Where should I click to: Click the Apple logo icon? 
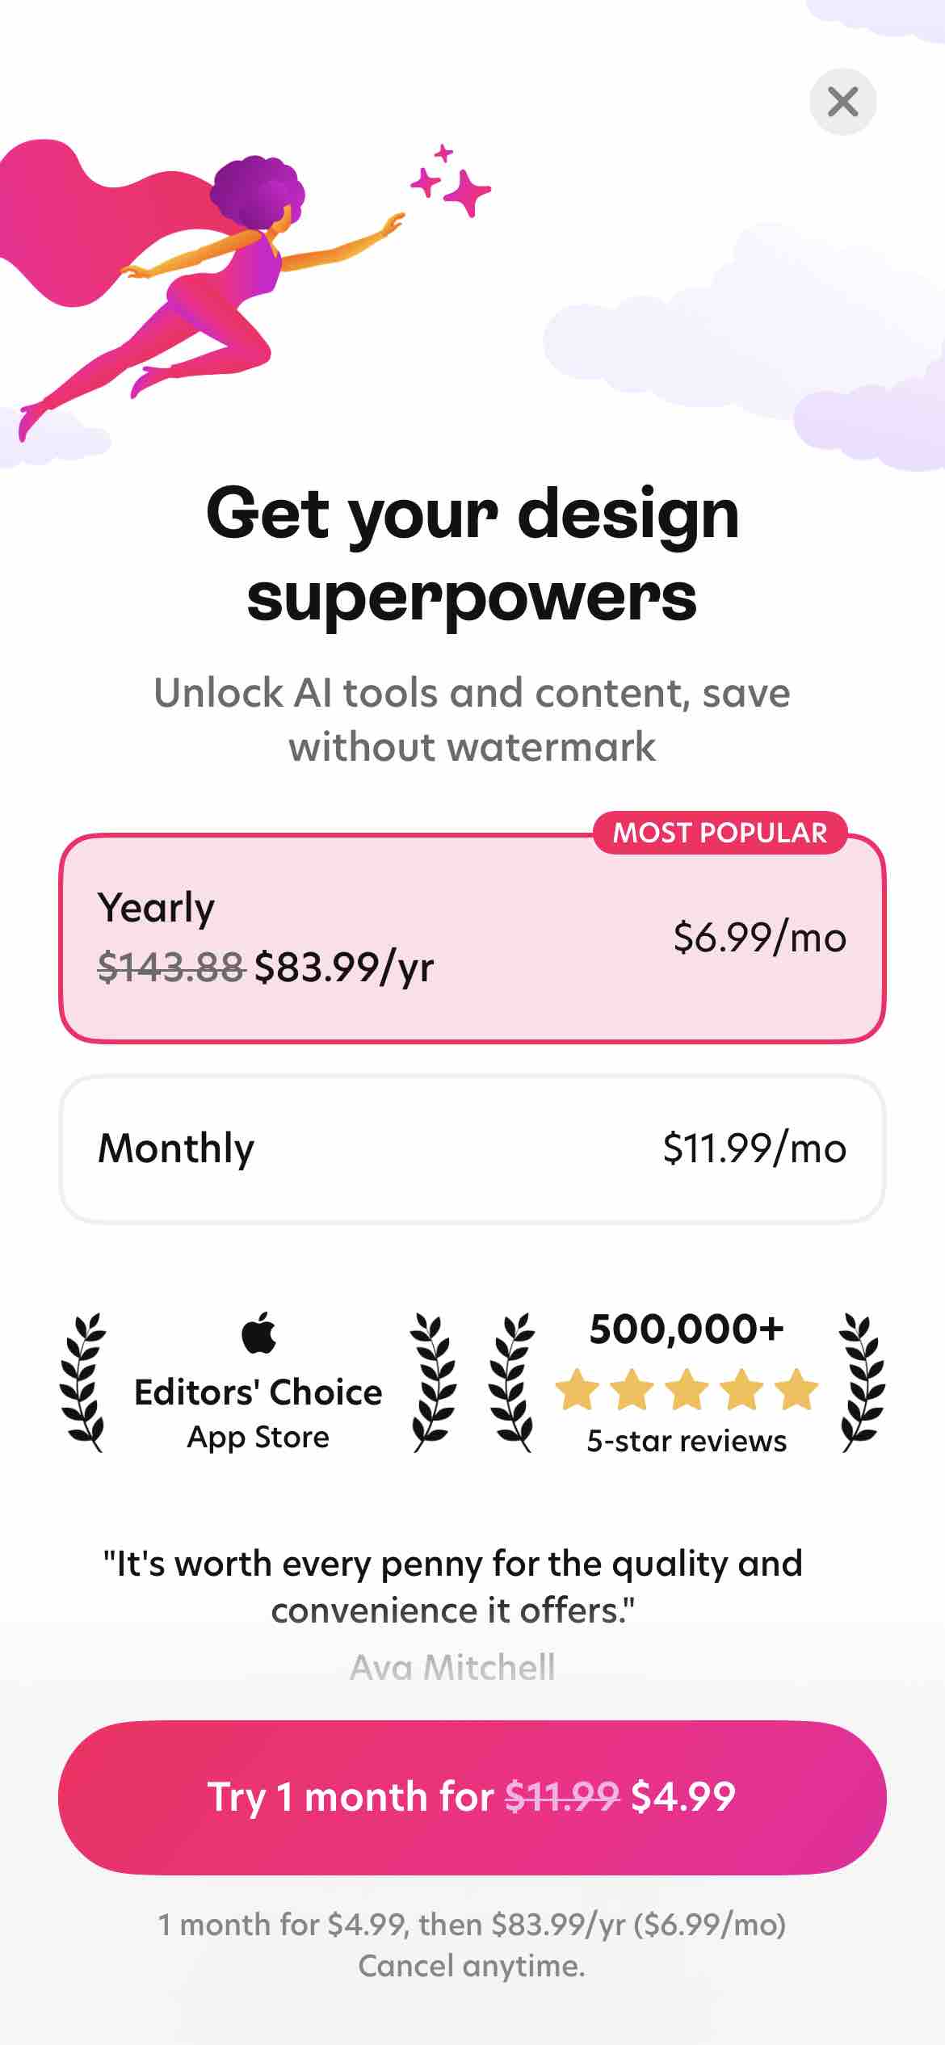click(x=258, y=1333)
